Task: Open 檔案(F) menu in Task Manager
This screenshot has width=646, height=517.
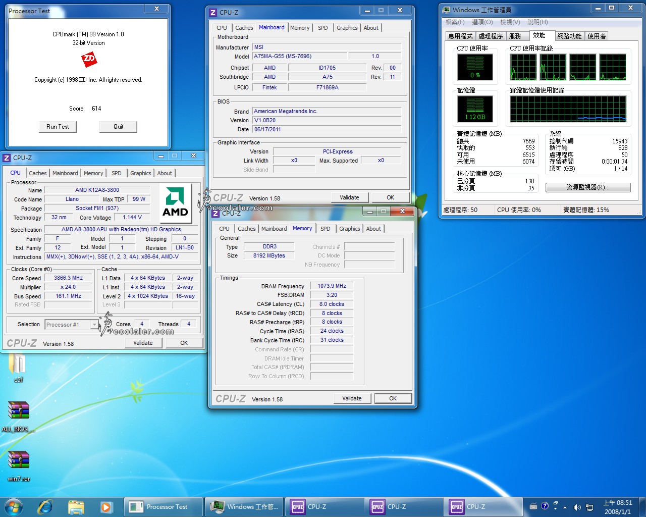Action: (x=455, y=22)
